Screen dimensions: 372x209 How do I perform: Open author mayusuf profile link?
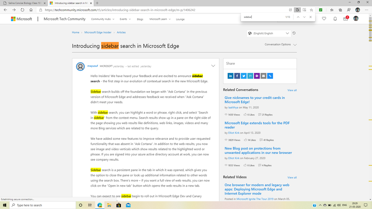tap(92, 66)
